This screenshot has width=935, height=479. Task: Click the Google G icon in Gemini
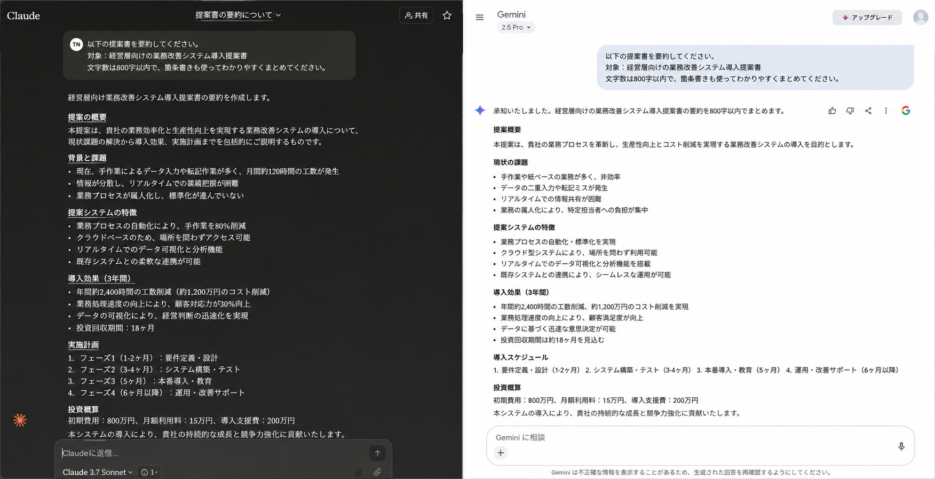(x=906, y=111)
